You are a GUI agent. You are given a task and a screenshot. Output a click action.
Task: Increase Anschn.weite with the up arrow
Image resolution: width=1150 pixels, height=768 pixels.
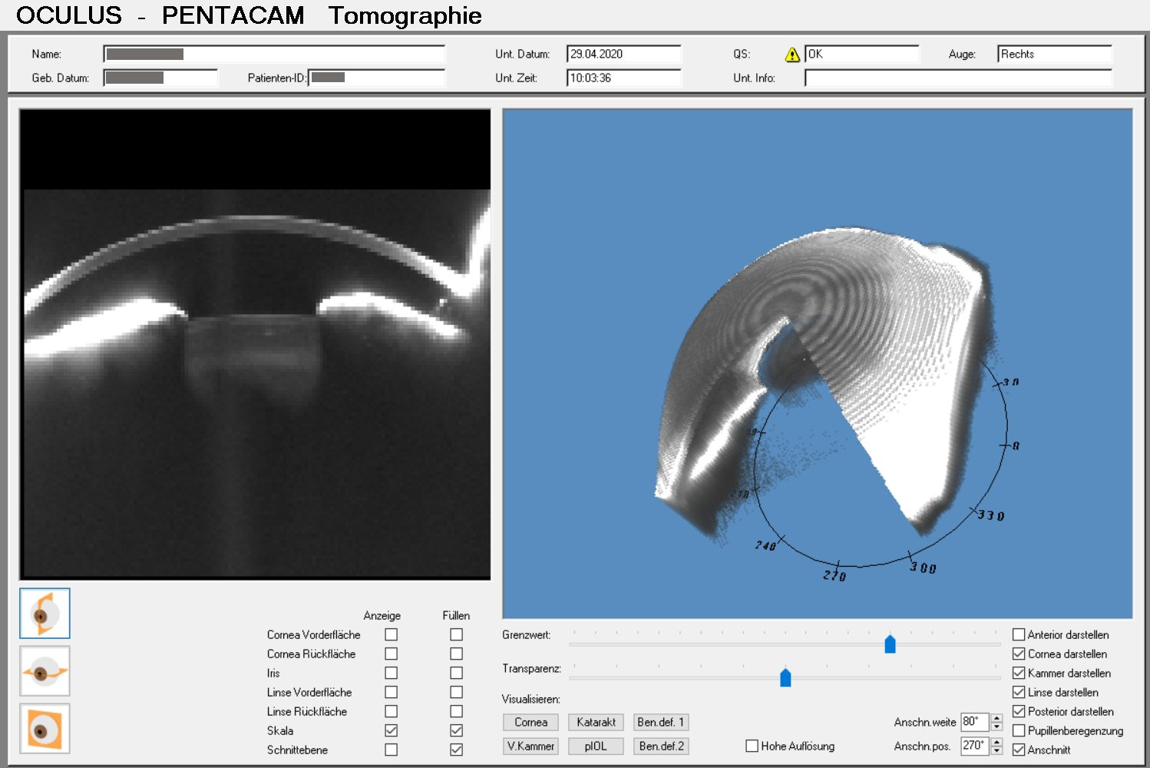coord(996,718)
